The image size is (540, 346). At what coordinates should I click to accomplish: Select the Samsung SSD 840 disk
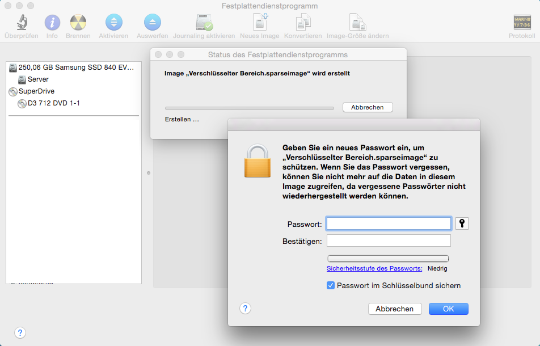[x=76, y=67]
